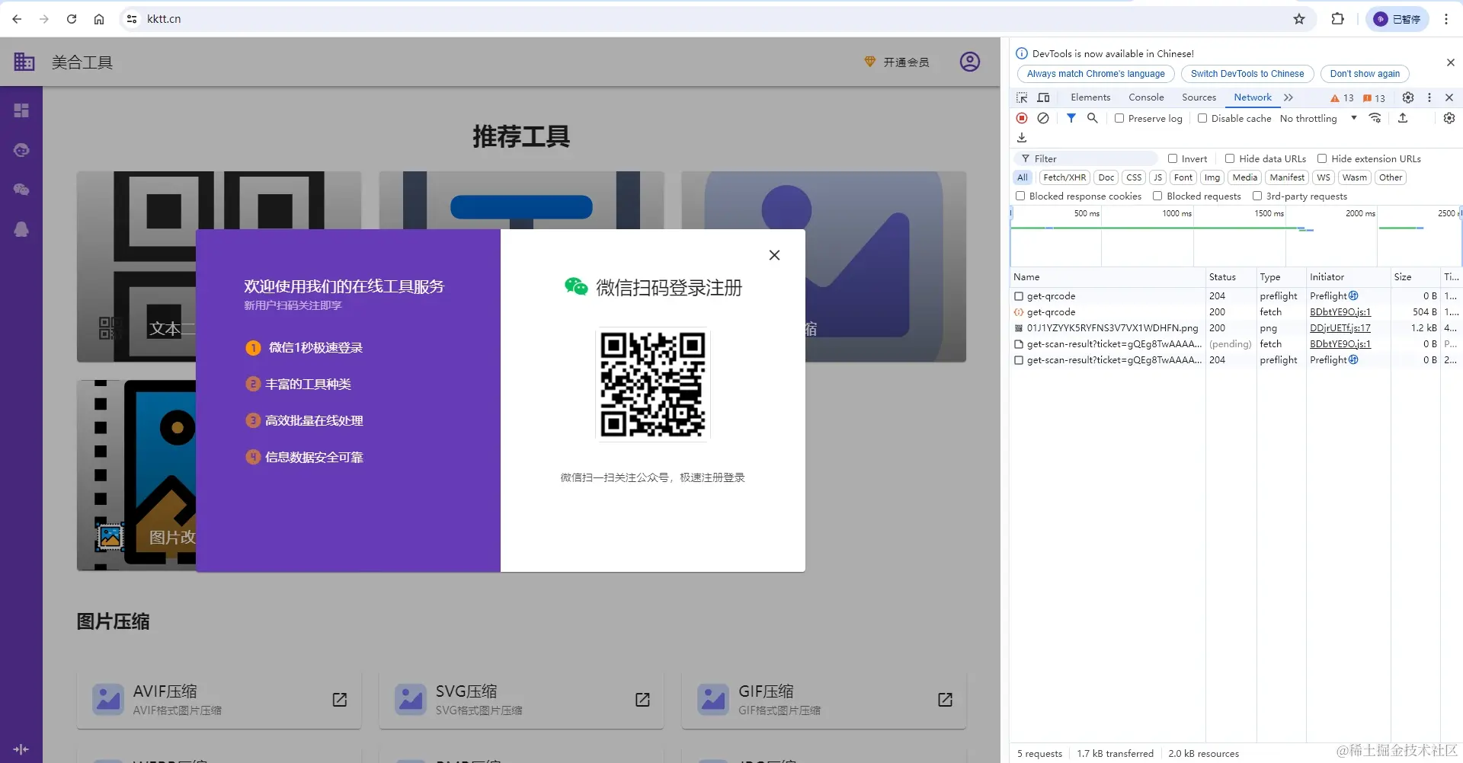Click Switch DevTools to Chinese

pos(1247,74)
